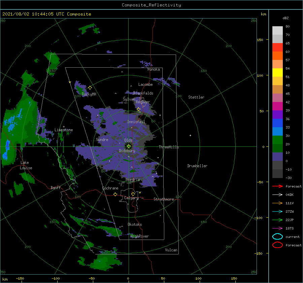Click the asterisk marker above Limestone
This screenshot has height=283, width=303.
pos(64,127)
